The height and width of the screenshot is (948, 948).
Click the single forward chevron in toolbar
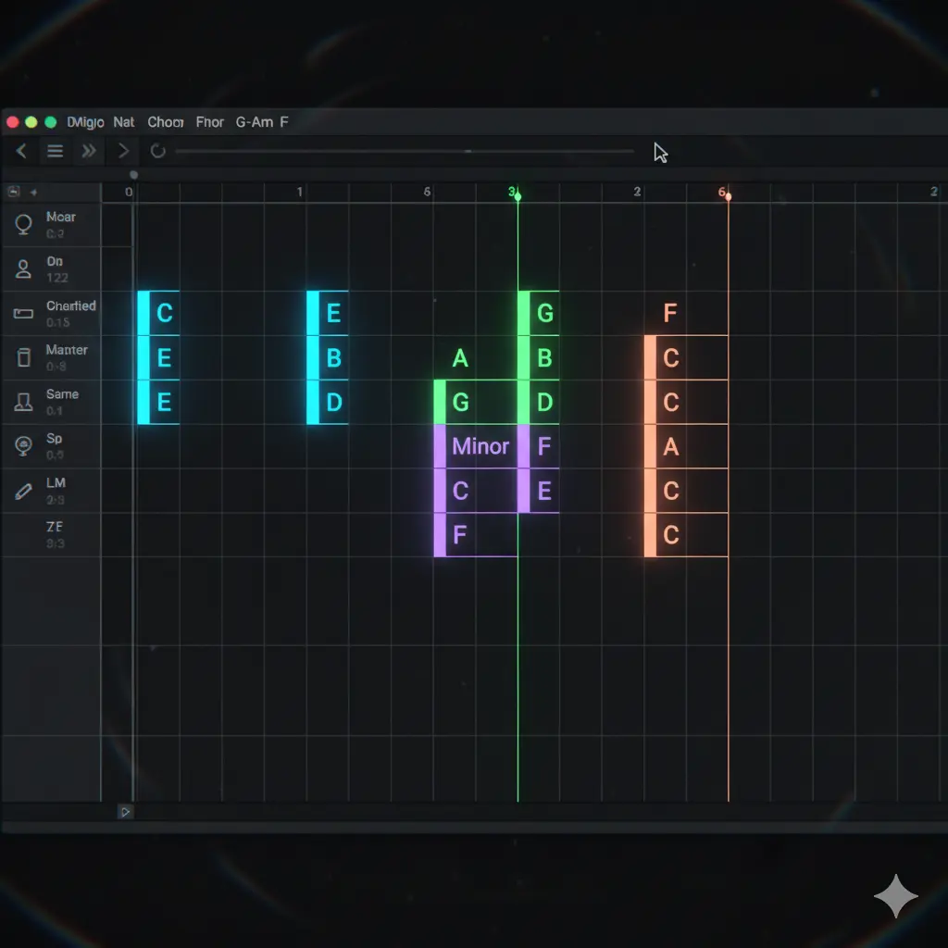(x=123, y=151)
